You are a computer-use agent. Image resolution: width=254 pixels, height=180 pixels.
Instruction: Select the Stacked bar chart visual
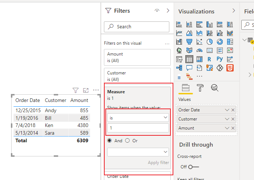coord(179,24)
